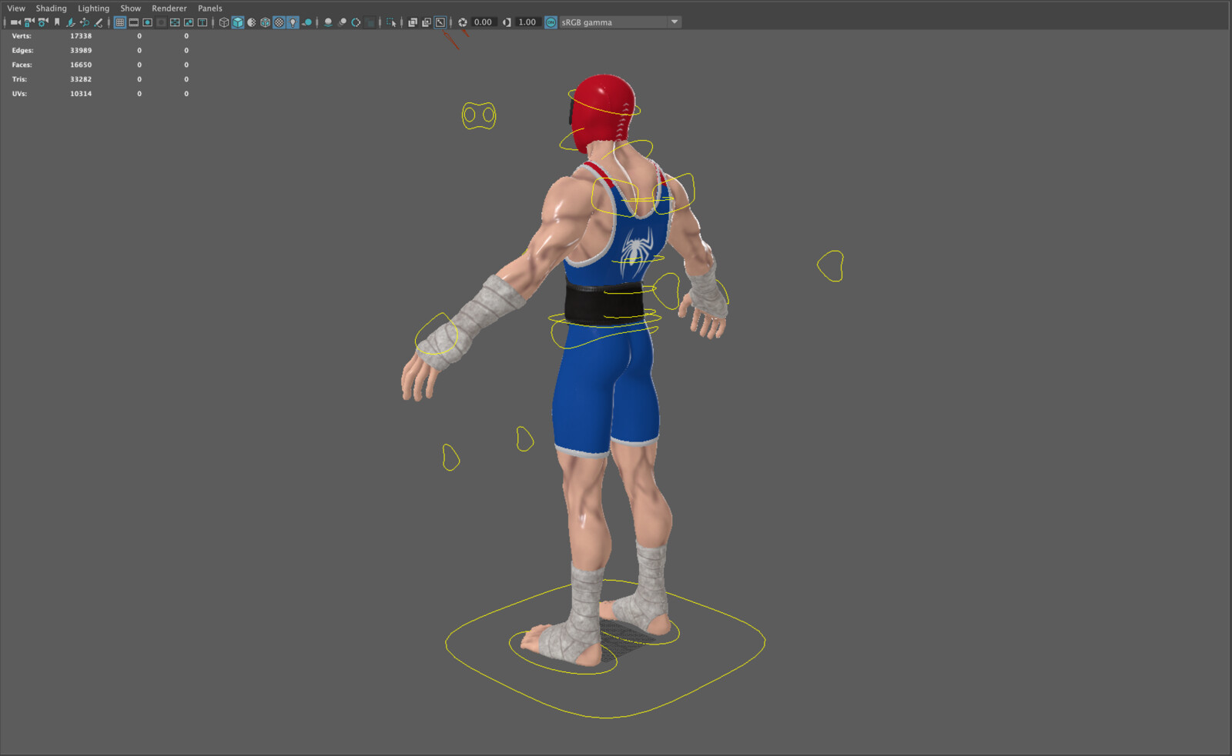Toggle the Film Gate icon
The height and width of the screenshot is (756, 1232).
coord(134,22)
